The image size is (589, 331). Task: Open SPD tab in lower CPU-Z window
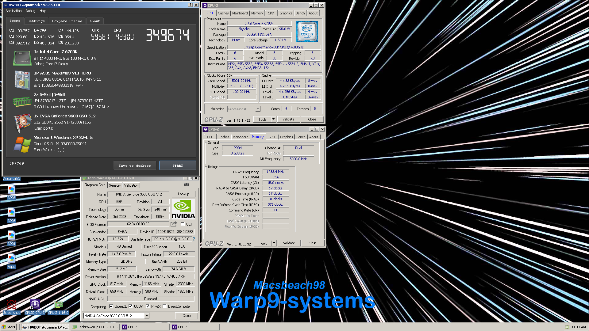point(271,137)
